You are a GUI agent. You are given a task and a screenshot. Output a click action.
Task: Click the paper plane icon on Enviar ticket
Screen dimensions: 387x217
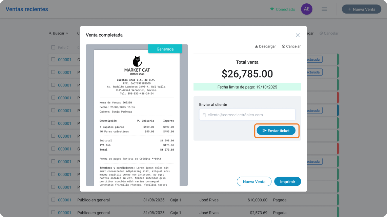coord(264,130)
